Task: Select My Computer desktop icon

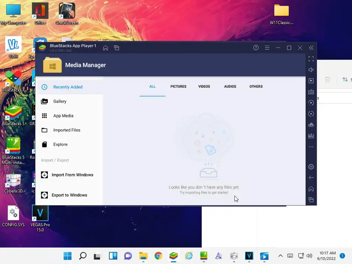Action: [x=13, y=14]
